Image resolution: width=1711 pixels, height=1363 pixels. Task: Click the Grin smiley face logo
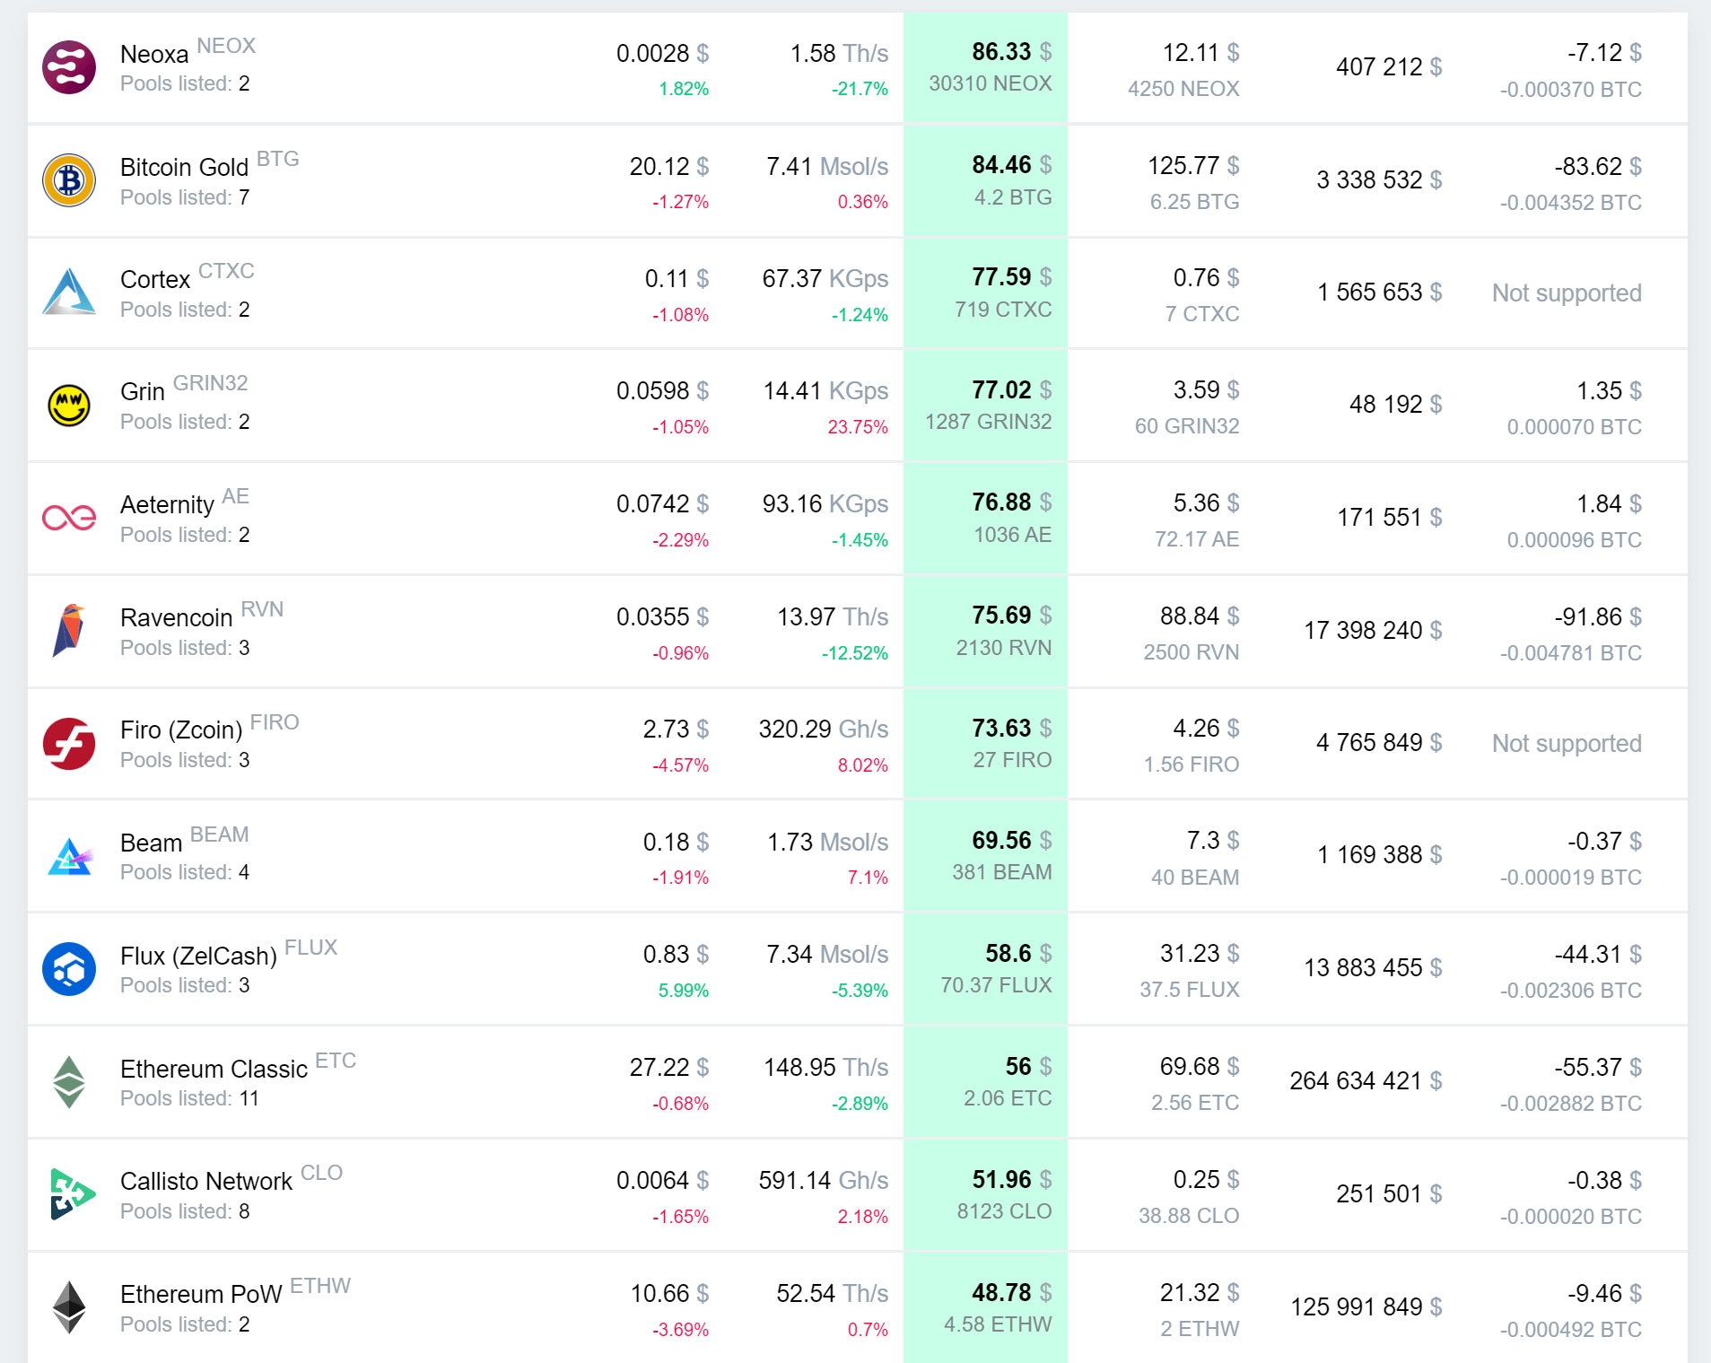coord(69,406)
